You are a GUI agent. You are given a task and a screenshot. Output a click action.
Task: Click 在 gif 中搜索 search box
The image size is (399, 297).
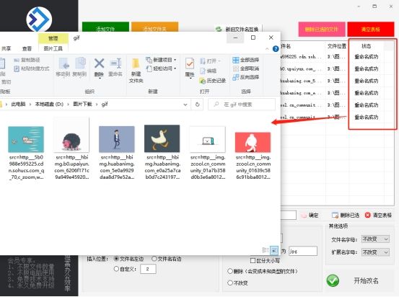click(x=242, y=105)
